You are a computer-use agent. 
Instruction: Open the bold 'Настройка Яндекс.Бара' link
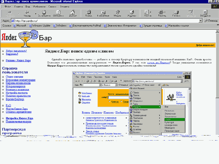19,118
